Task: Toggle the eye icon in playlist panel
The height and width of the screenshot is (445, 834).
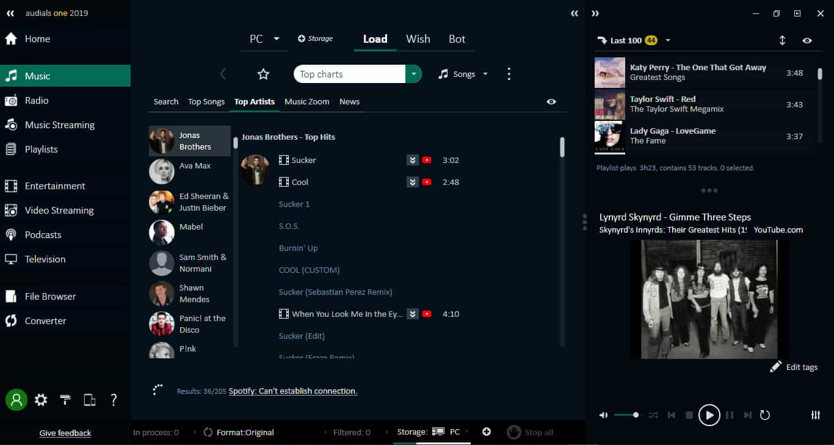Action: [x=807, y=40]
